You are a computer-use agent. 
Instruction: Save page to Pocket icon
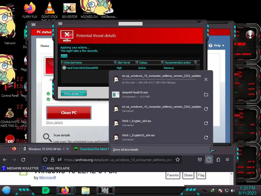(200, 160)
